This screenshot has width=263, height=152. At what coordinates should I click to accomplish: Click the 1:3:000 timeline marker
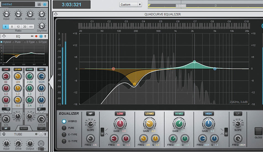pos(181,6)
